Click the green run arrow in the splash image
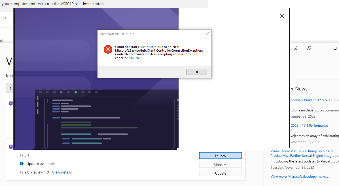Viewport: 339px width, 186px height. coord(76,92)
